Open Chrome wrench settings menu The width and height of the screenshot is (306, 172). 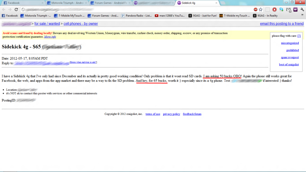pyautogui.click(x=302, y=10)
